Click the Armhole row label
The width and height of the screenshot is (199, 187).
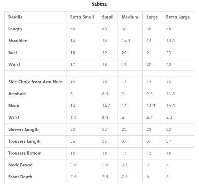(17, 94)
